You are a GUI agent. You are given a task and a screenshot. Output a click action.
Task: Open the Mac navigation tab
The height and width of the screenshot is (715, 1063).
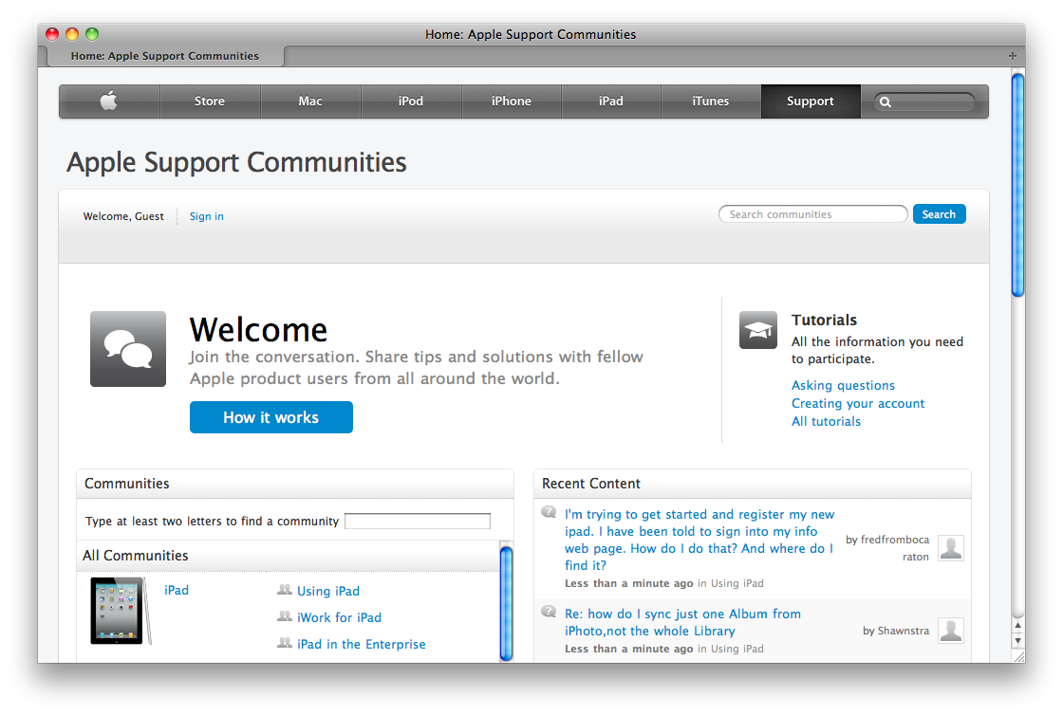click(x=310, y=101)
